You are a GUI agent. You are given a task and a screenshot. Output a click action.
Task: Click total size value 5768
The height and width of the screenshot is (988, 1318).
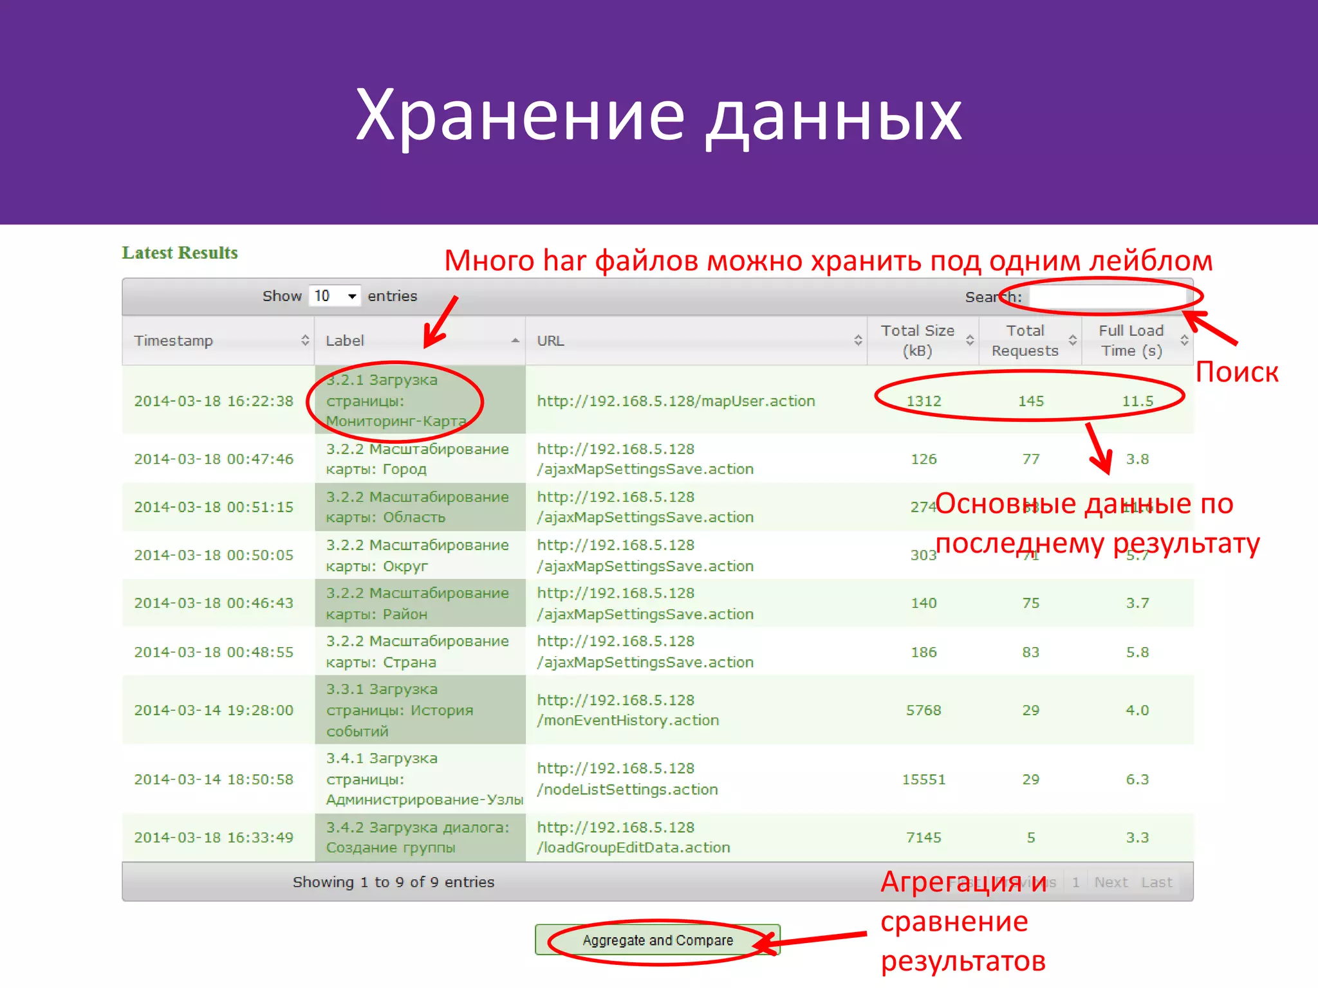pyautogui.click(x=924, y=710)
